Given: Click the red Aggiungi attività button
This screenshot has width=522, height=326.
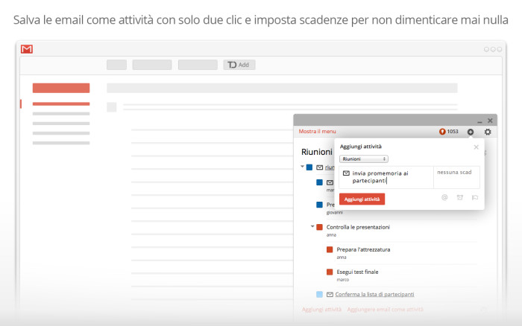Looking at the screenshot, I should pyautogui.click(x=362, y=199).
